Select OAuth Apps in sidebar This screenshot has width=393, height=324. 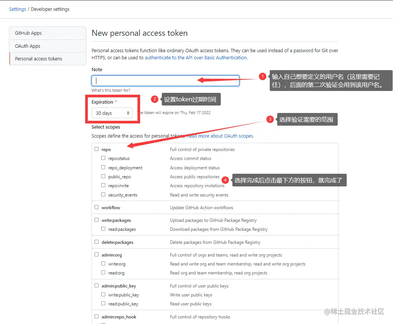pos(47,46)
